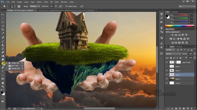Hide Layer 0 visibility eye
Viewport: 197px width, 110px height.
pos(167,83)
